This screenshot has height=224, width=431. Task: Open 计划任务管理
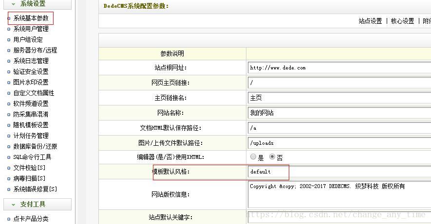[x=31, y=136]
